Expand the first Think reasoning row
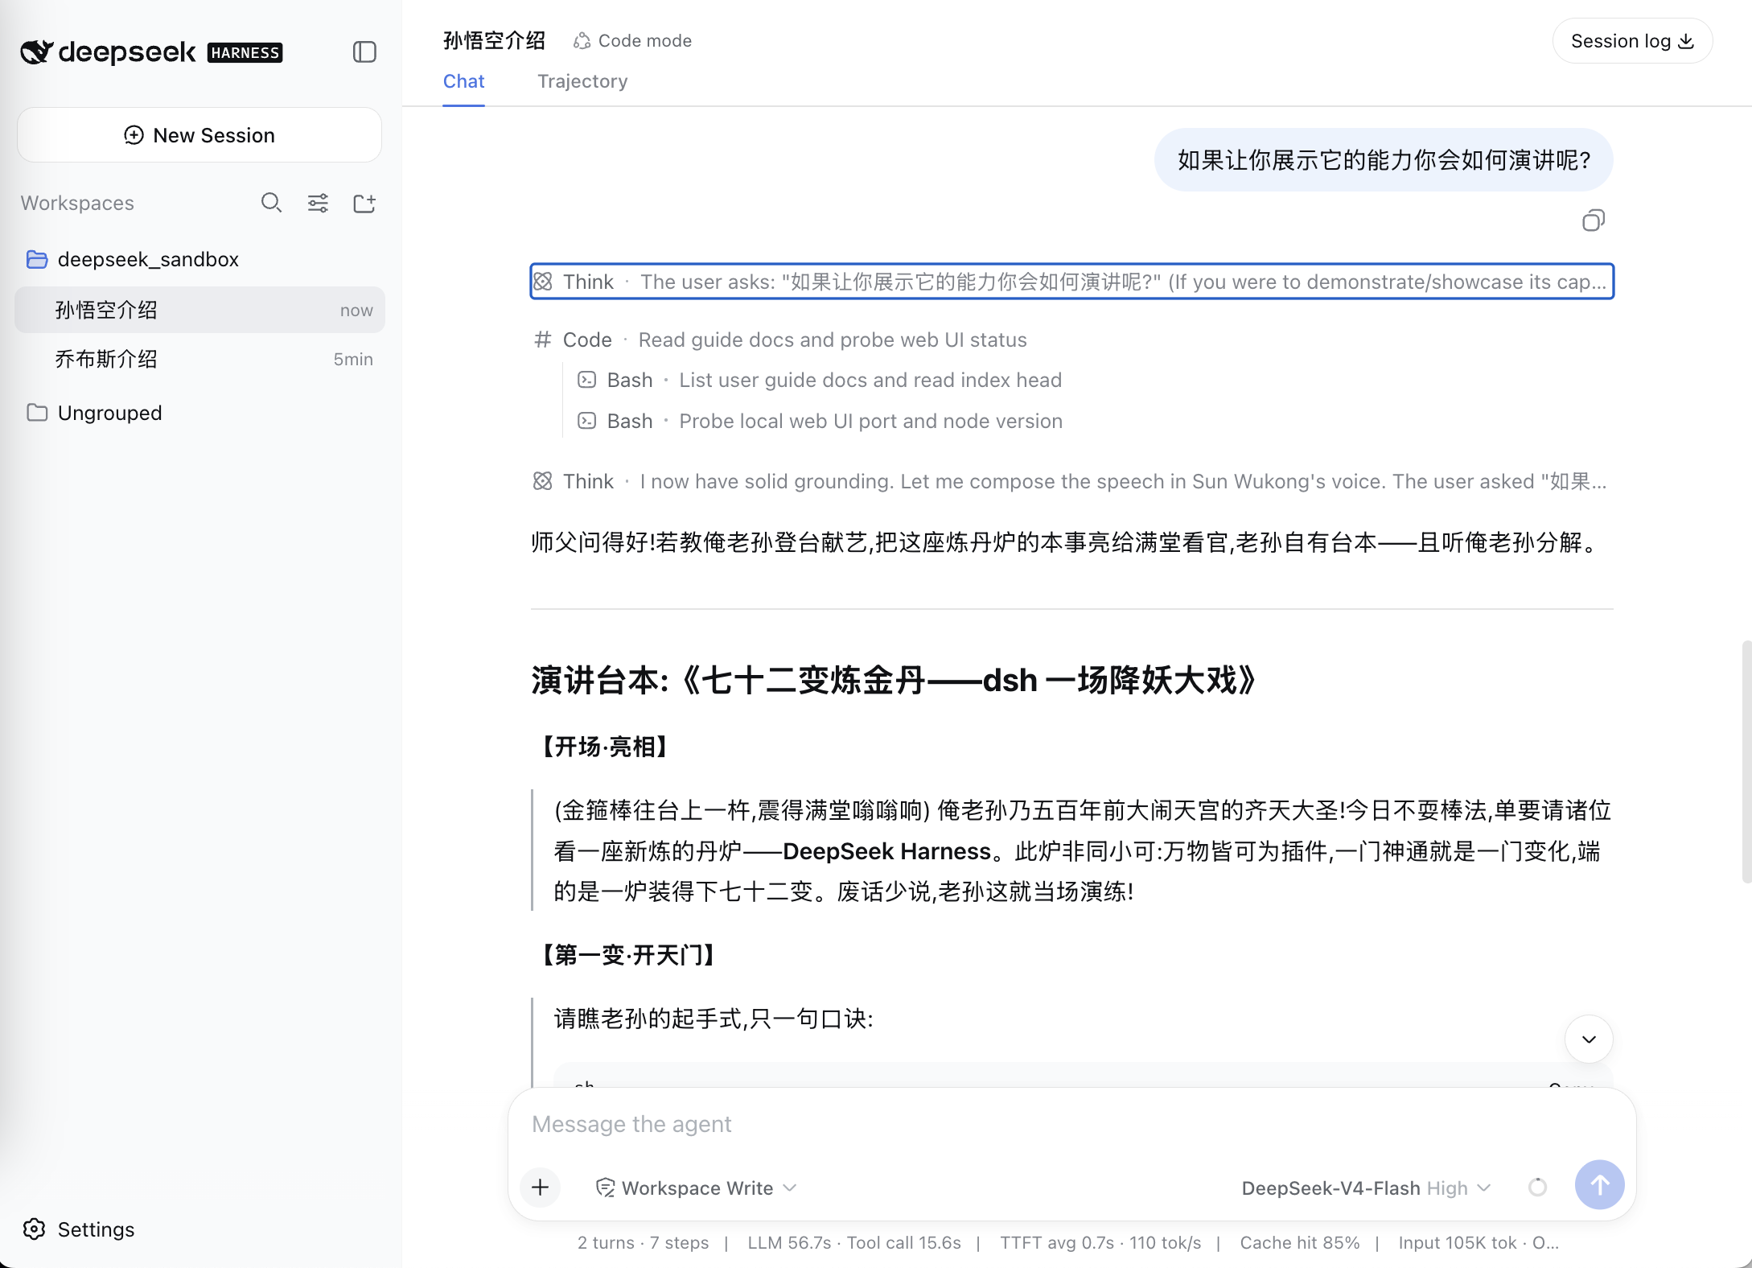The image size is (1752, 1268). 1071,282
